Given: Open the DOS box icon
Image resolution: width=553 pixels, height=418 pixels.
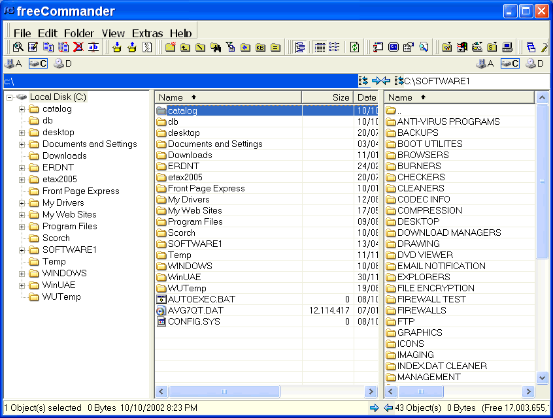Looking at the screenshot, I should point(394,47).
